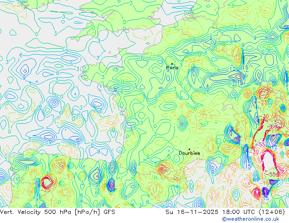
Task: Click the Paris location dot marker
Action: [172, 64]
